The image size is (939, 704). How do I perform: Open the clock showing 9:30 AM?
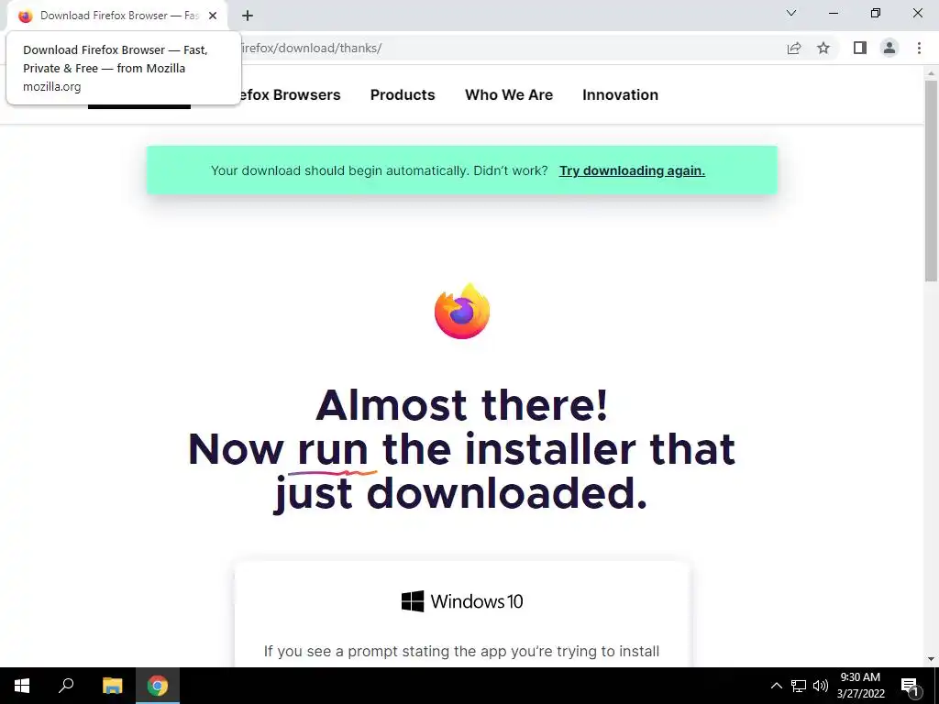860,686
